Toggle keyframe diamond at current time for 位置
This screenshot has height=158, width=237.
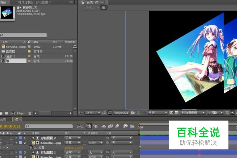(x=4, y=147)
